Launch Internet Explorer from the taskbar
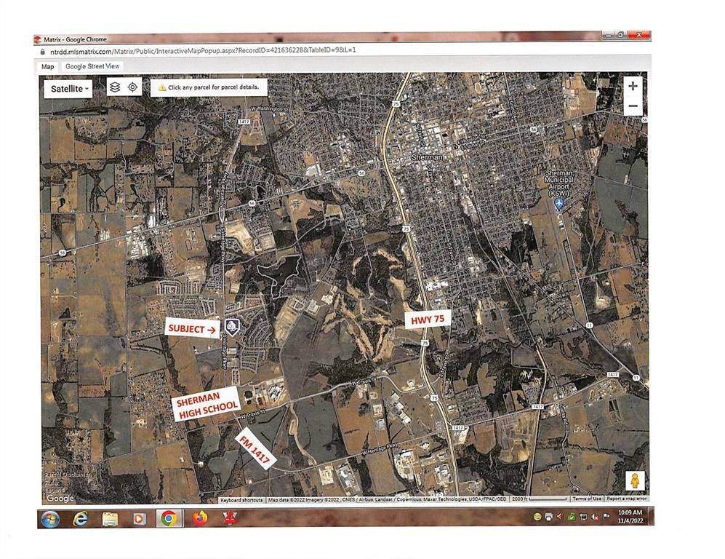This screenshot has width=725, height=559. [81, 519]
